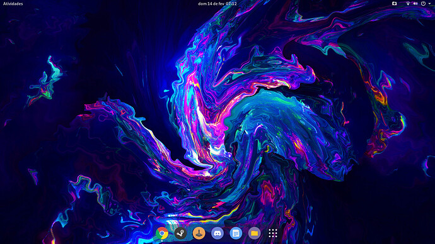Show all applications grid
The height and width of the screenshot is (244, 435).
(273, 233)
